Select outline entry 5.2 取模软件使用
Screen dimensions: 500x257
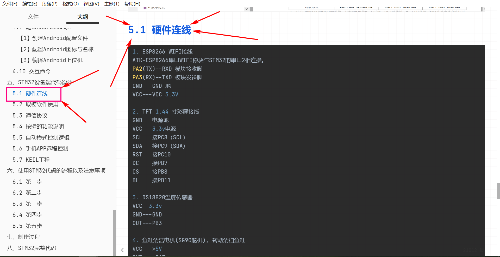pyautogui.click(x=36, y=104)
